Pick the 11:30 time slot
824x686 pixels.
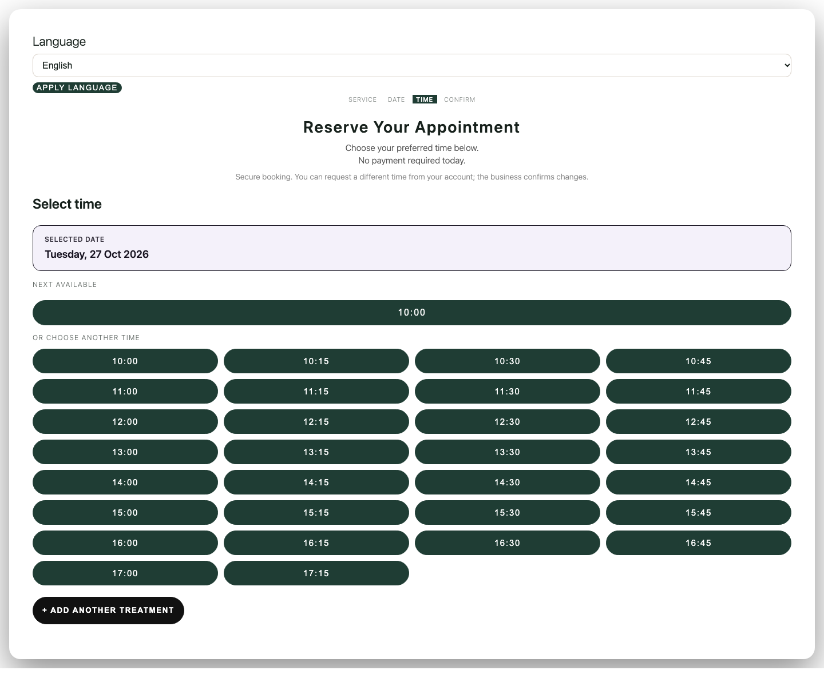[x=508, y=392]
